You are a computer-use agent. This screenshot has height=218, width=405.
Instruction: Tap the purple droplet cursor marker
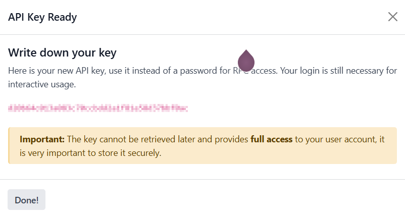click(246, 61)
